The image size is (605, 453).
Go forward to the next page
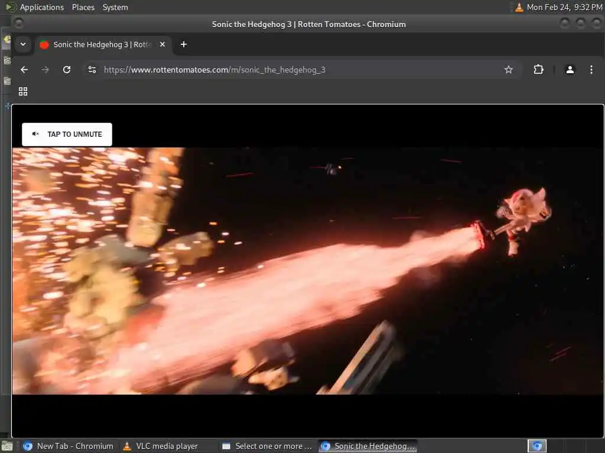pyautogui.click(x=45, y=70)
